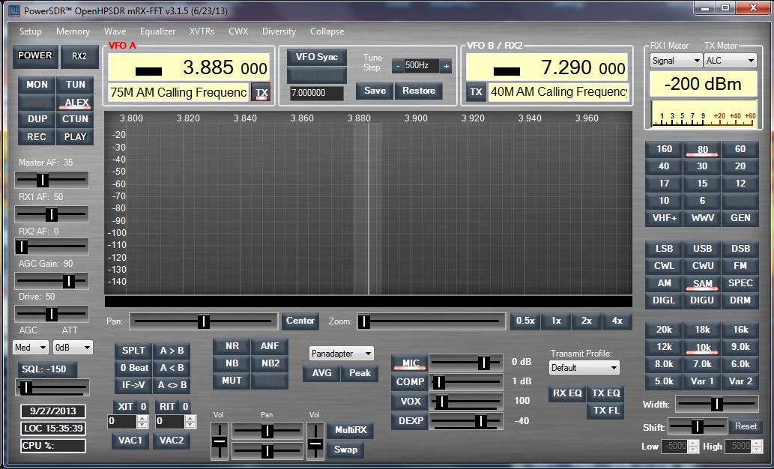
Task: Expand the TX Meter ALC dropdown
Action: point(730,61)
